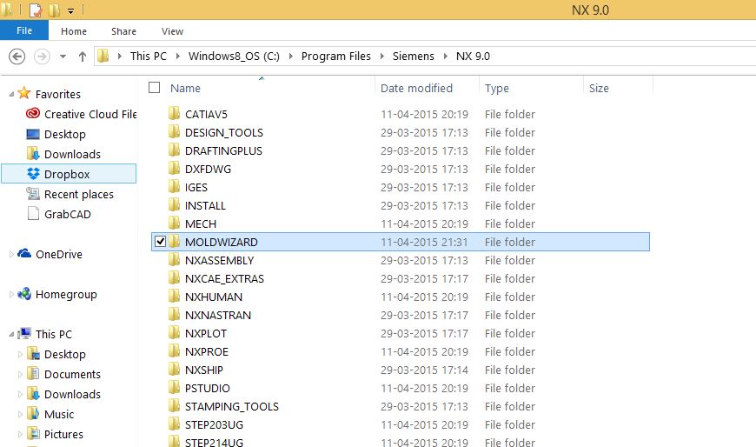Sort by the Date modified column header

click(416, 89)
